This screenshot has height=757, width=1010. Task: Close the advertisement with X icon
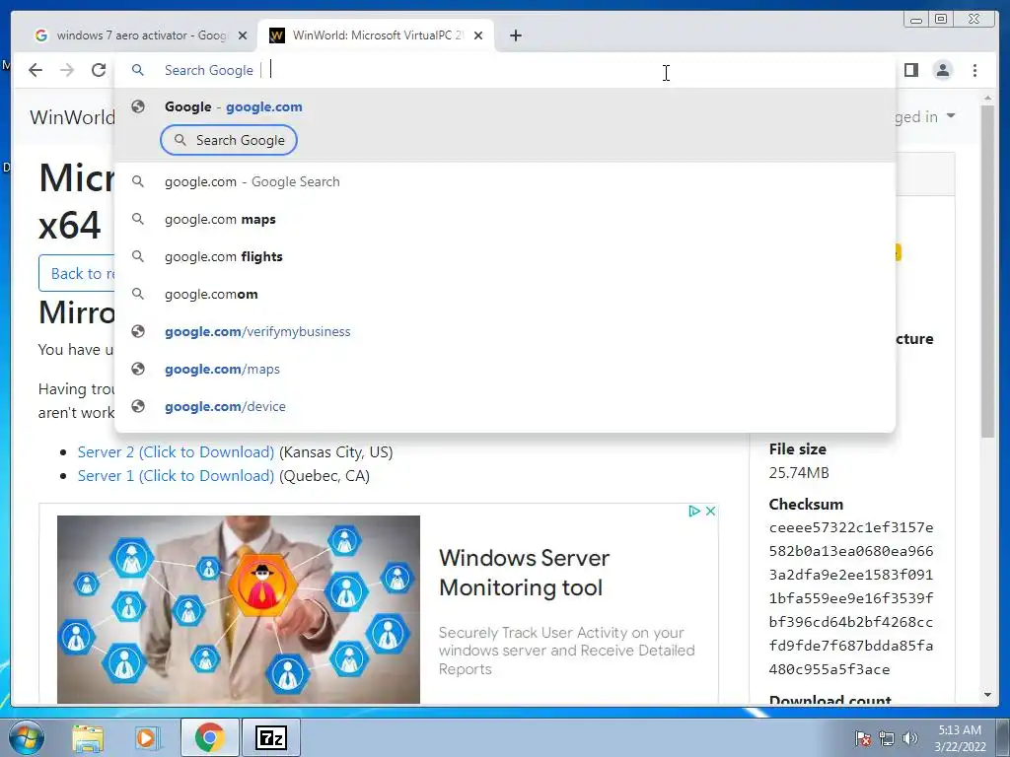pyautogui.click(x=710, y=511)
